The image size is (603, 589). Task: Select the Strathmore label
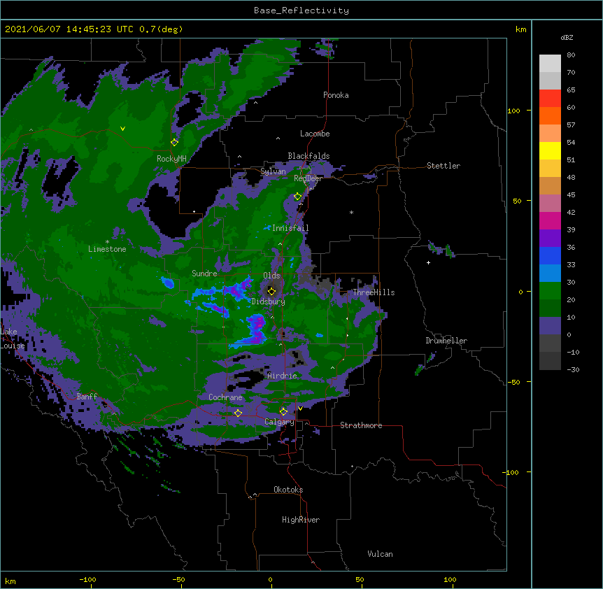point(361,425)
